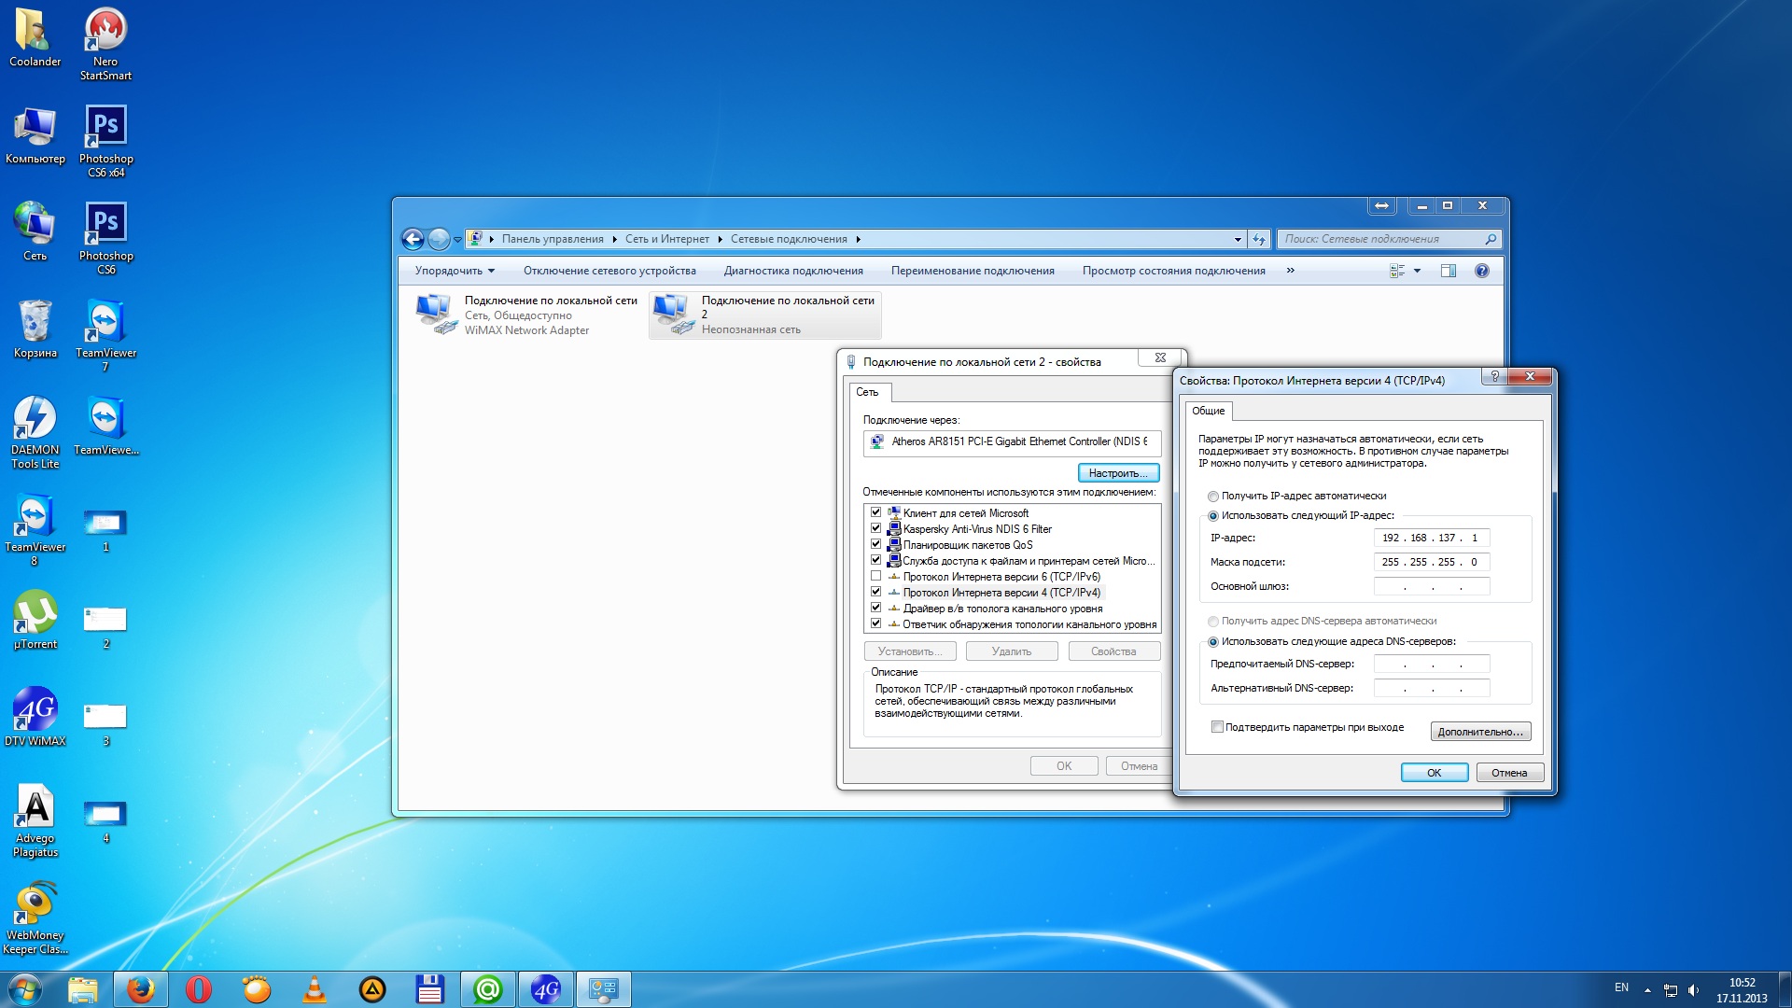
Task: Enable the TCP/IPv6 protocol checkbox
Action: pos(875,576)
